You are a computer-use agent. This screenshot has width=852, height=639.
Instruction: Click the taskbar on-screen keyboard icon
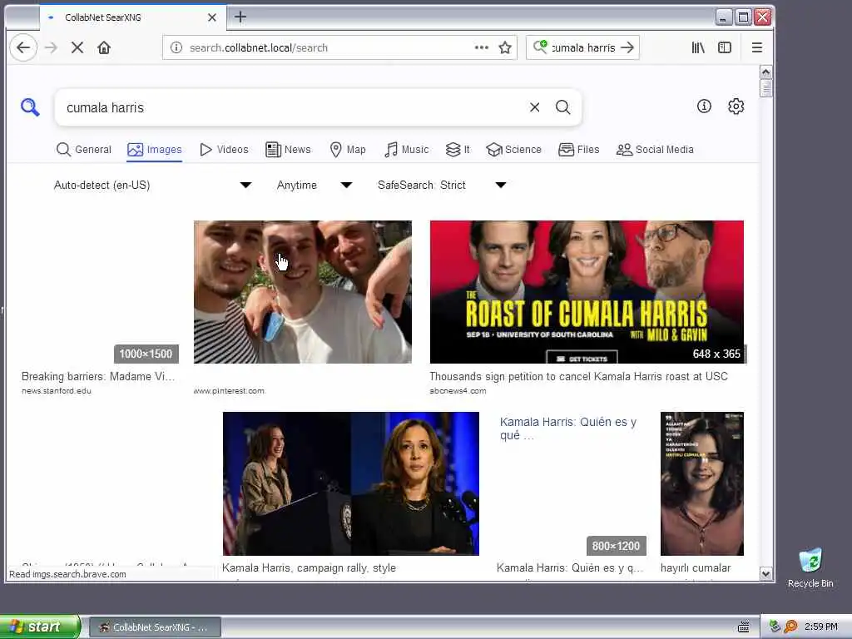[x=744, y=627]
